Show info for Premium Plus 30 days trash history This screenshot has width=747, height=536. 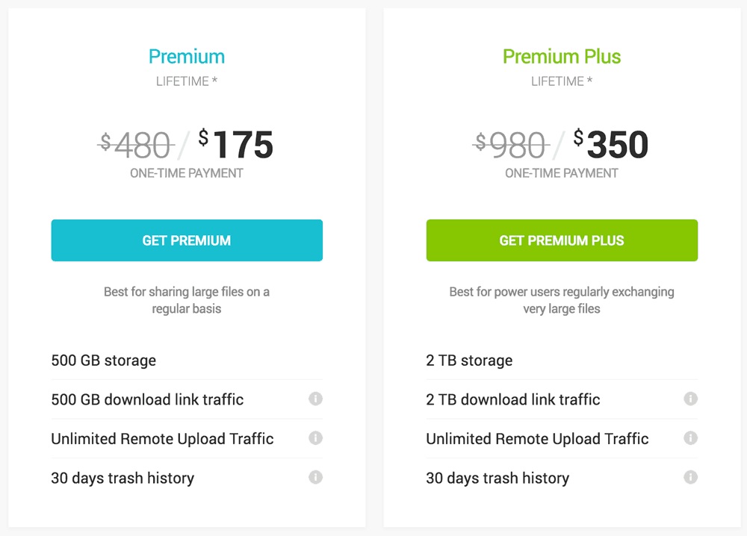[x=690, y=477]
